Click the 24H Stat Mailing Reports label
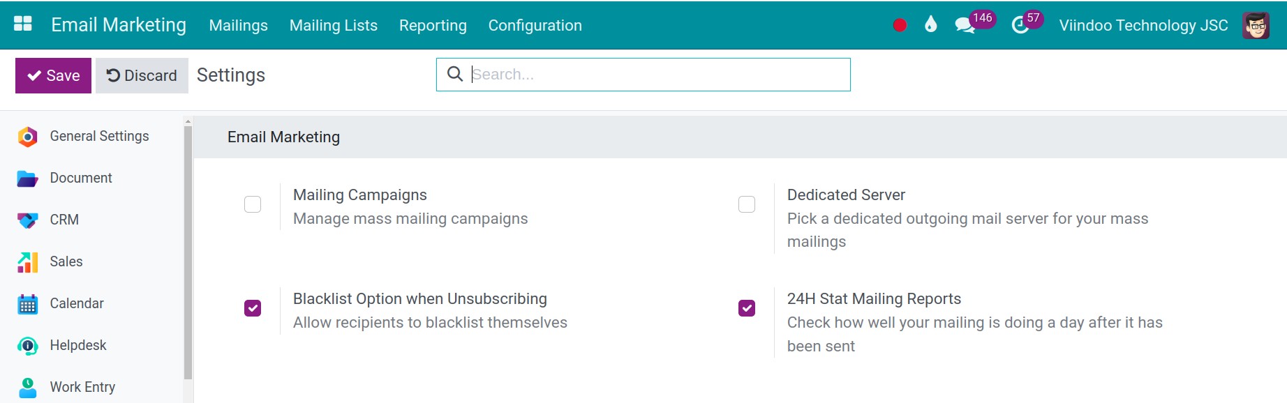1287x403 pixels. tap(874, 298)
